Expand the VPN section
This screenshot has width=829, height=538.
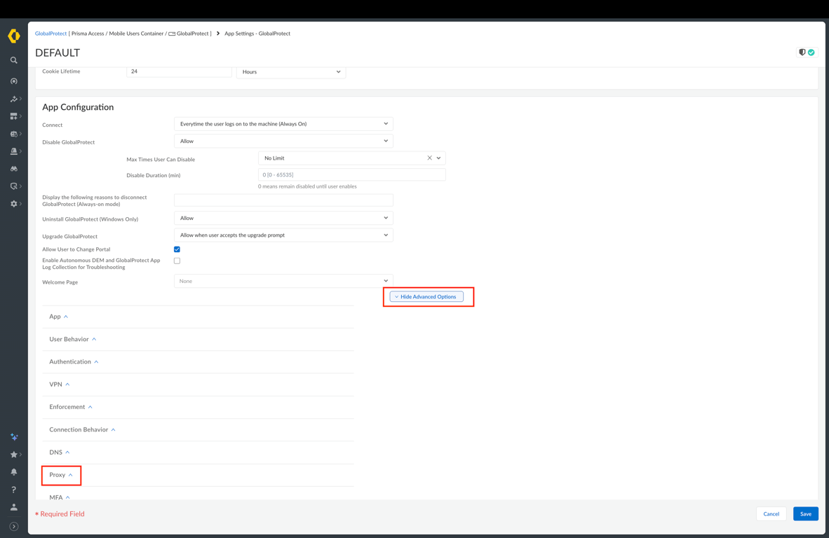tap(59, 385)
